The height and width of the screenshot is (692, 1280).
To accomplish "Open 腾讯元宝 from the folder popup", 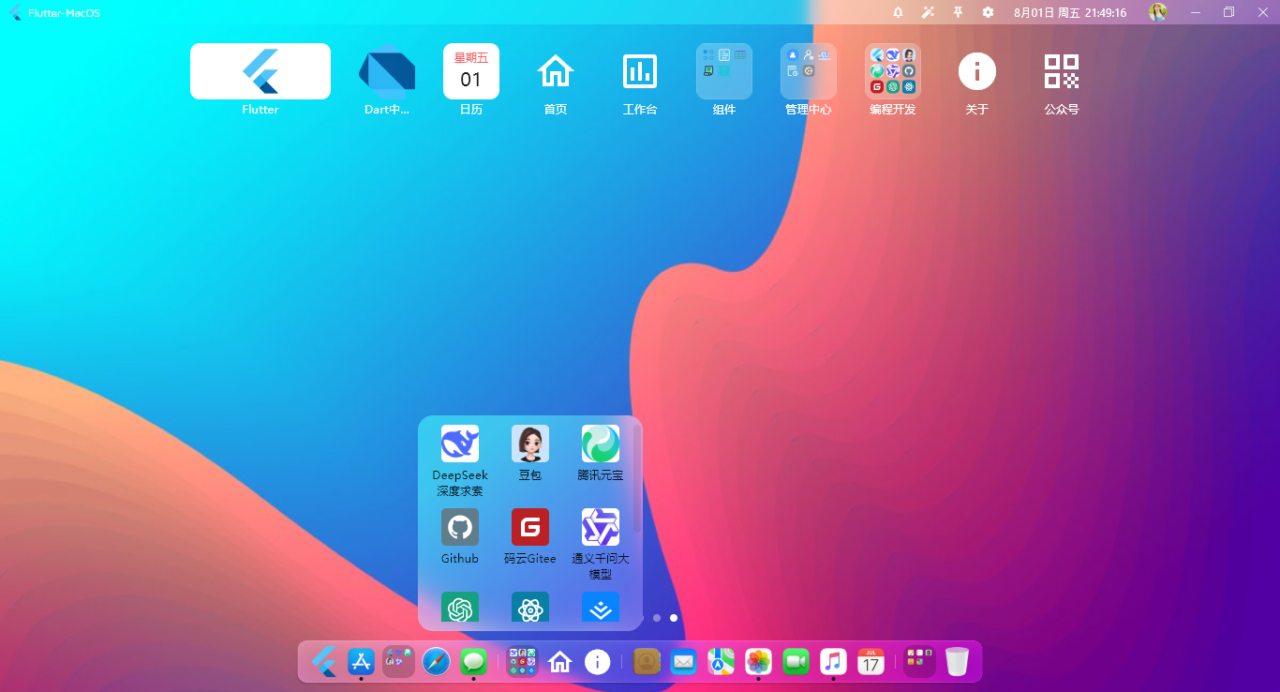I will click(600, 443).
